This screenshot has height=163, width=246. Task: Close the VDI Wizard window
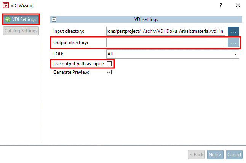(x=238, y=6)
